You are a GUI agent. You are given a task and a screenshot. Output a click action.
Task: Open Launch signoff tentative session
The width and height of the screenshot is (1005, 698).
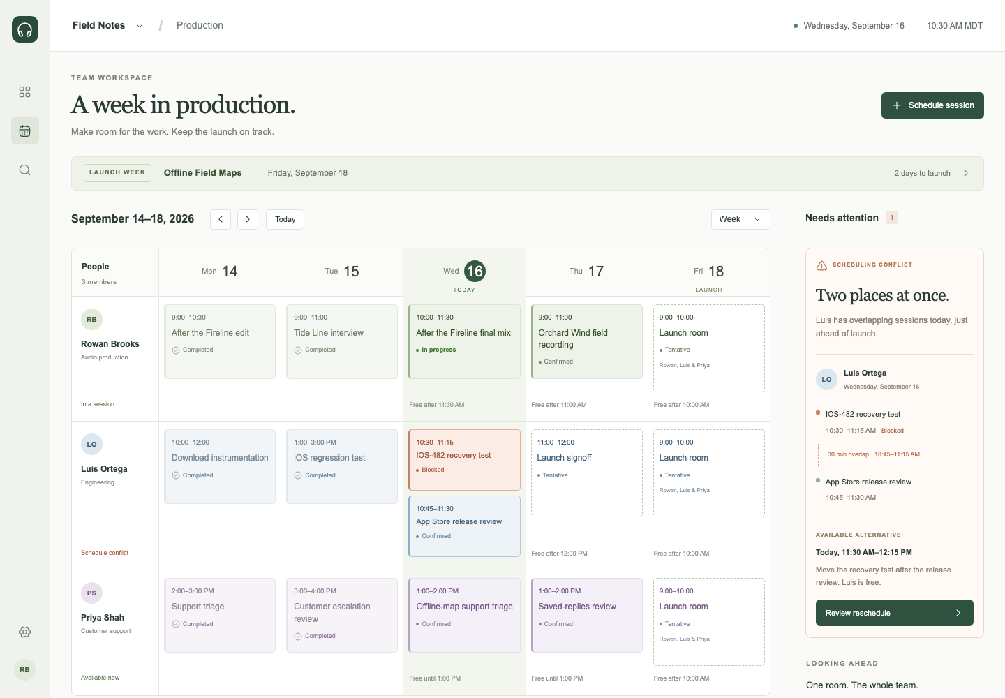tap(586, 473)
